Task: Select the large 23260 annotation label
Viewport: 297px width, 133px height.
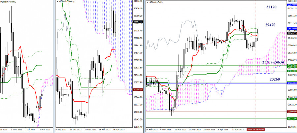Action: pyautogui.click(x=274, y=79)
